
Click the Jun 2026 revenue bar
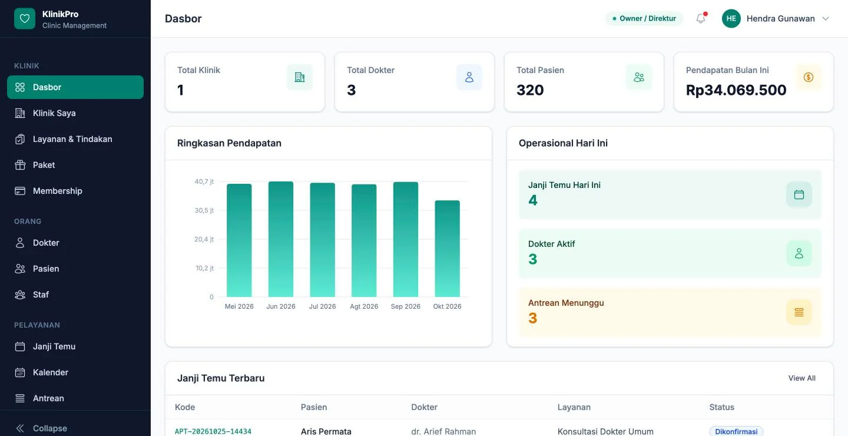point(281,239)
